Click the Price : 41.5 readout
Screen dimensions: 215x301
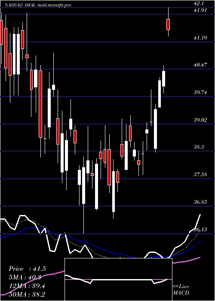tap(27, 269)
